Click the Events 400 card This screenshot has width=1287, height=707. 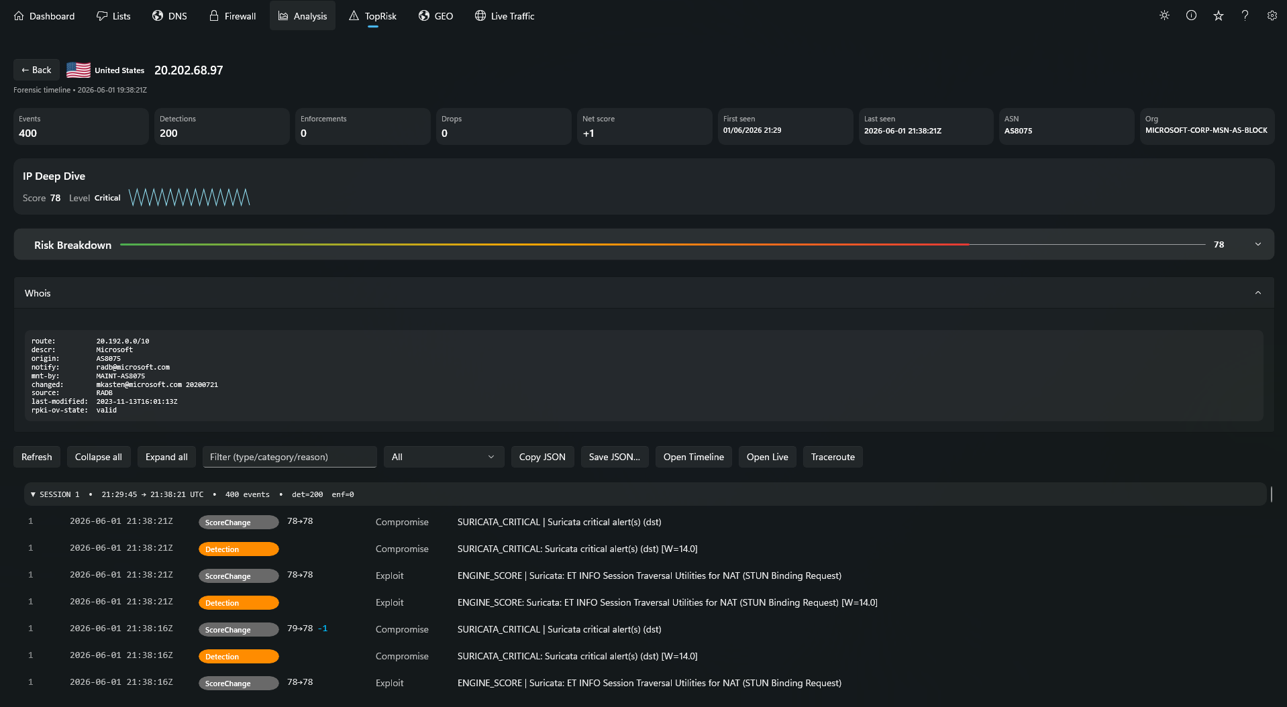click(81, 126)
